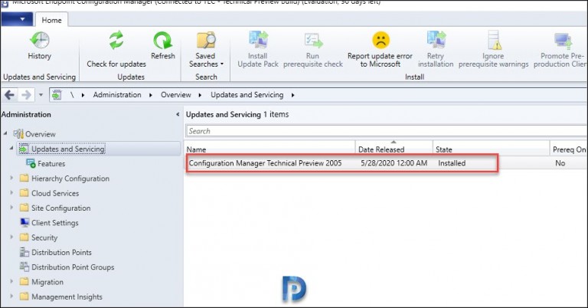Click Administration in the breadcrumb

117,95
